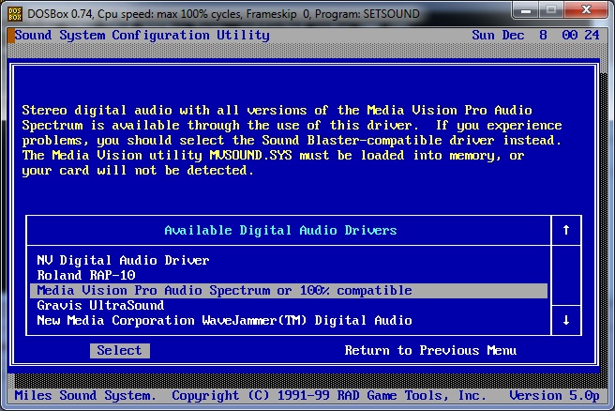Image resolution: width=615 pixels, height=411 pixels.
Task: Maximize the DOSBox window
Action: click(551, 10)
